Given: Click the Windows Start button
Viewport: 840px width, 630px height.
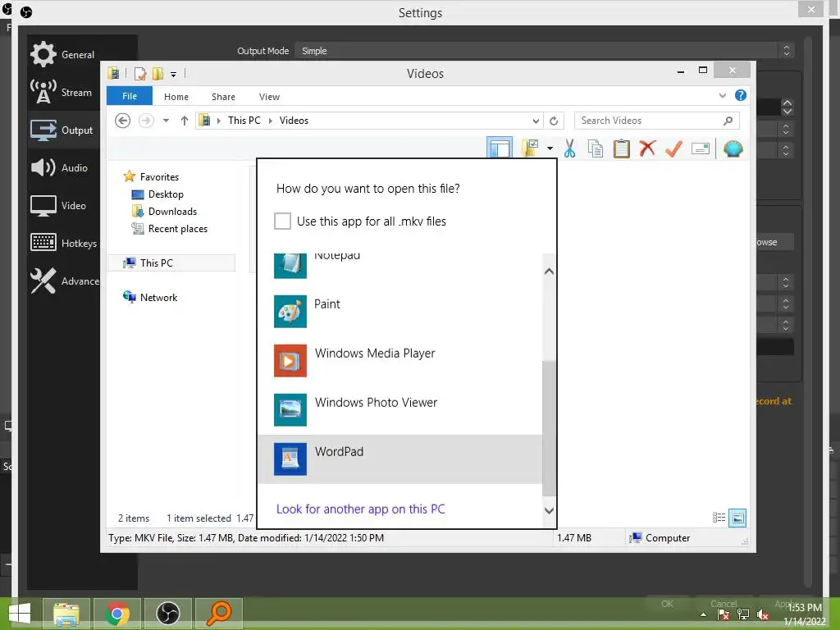Looking at the screenshot, I should (x=20, y=614).
